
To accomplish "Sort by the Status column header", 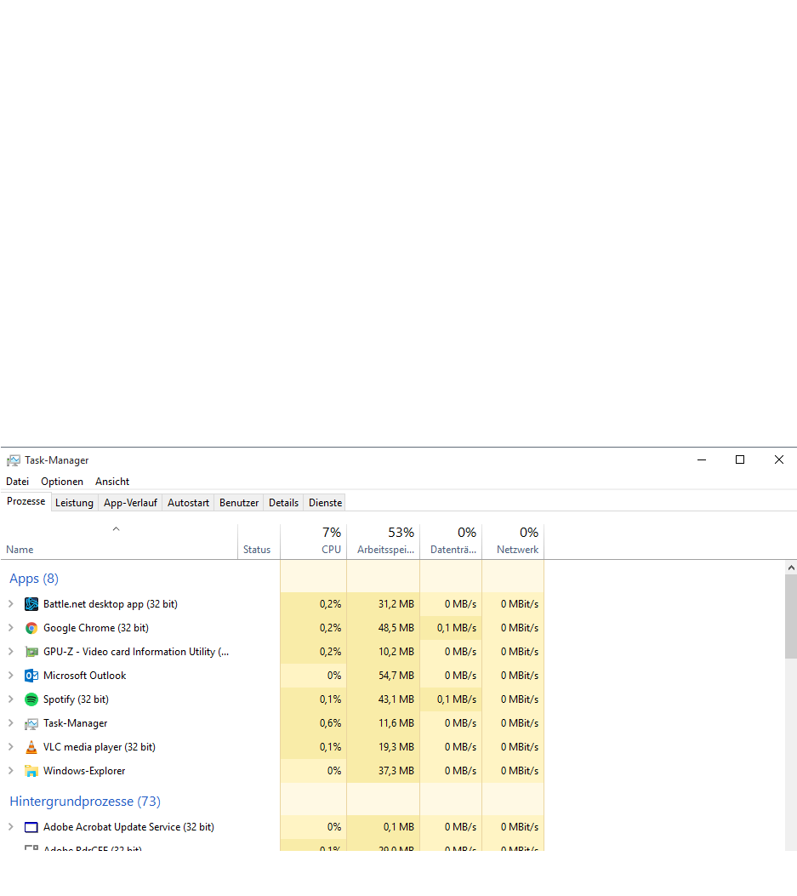I will [259, 541].
